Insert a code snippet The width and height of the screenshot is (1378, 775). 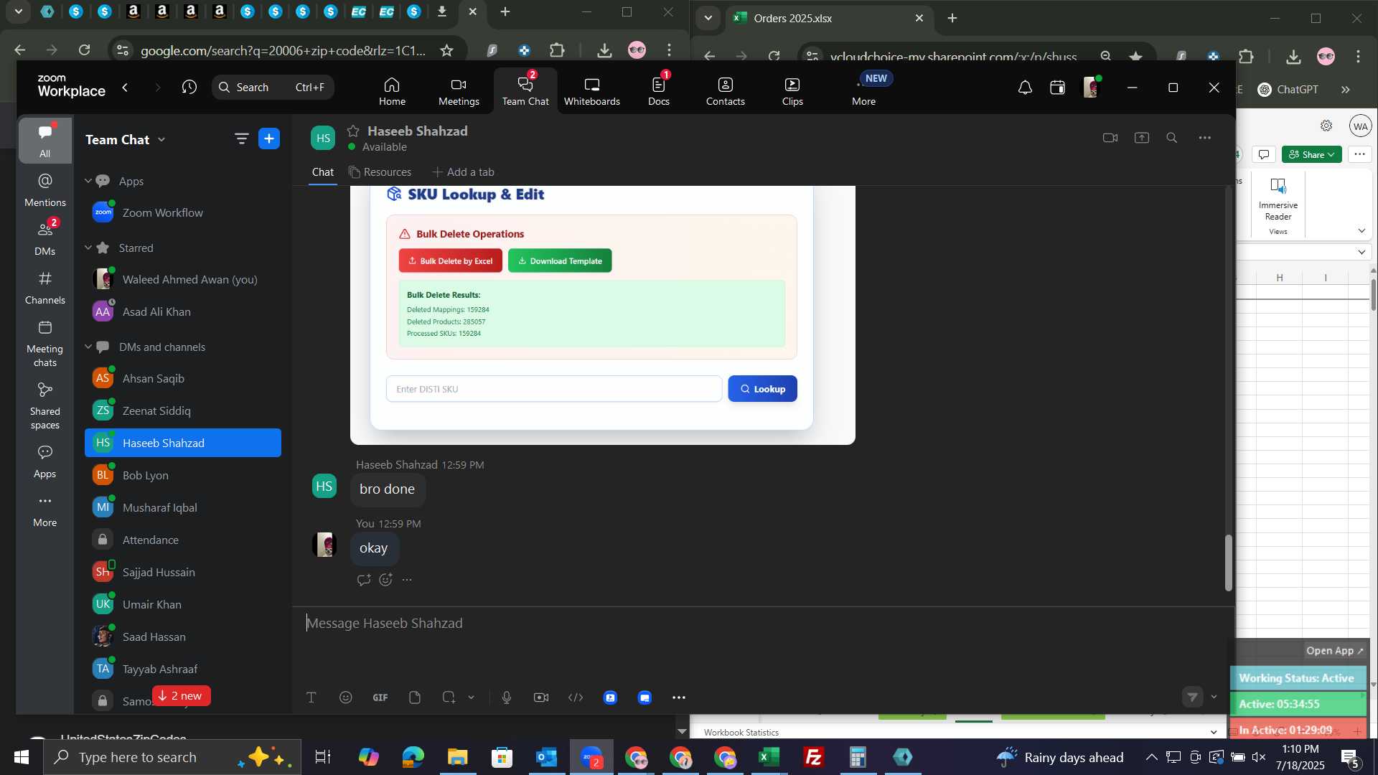point(576,697)
